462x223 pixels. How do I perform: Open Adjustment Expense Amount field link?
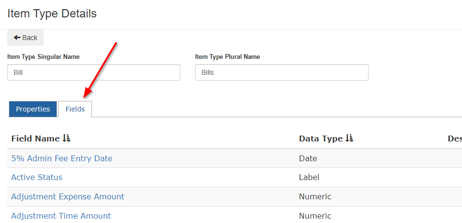coord(68,196)
